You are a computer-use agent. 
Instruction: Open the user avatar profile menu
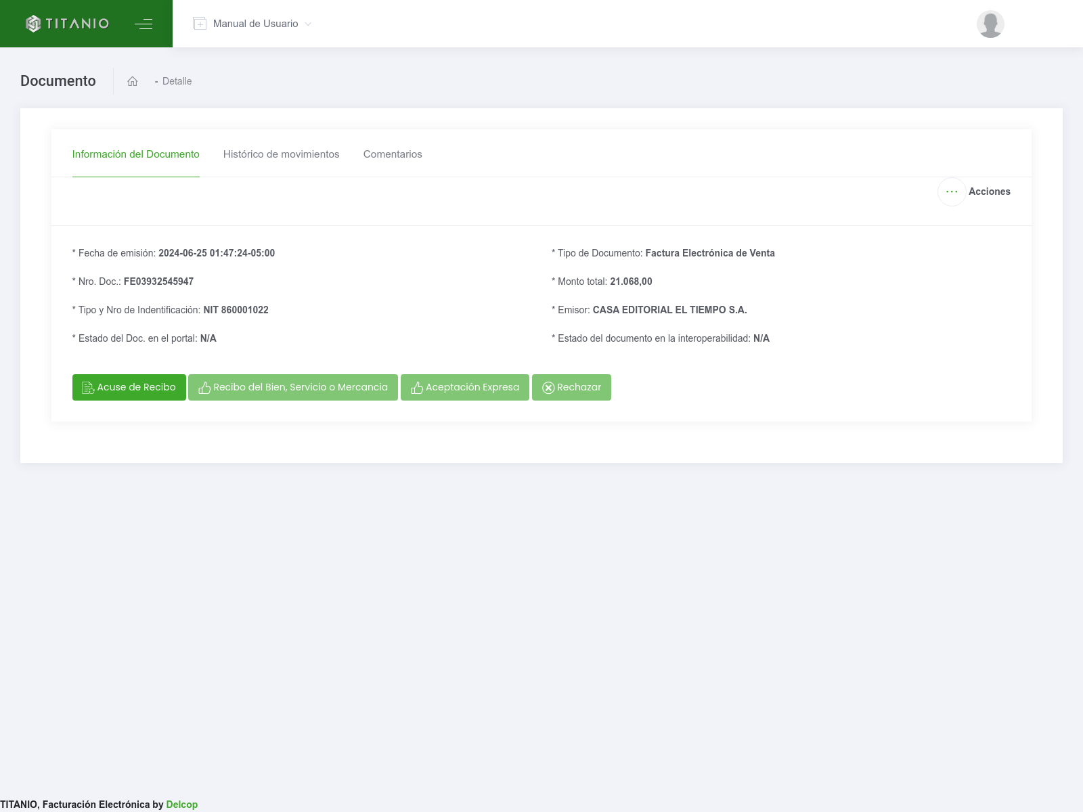[x=990, y=24]
